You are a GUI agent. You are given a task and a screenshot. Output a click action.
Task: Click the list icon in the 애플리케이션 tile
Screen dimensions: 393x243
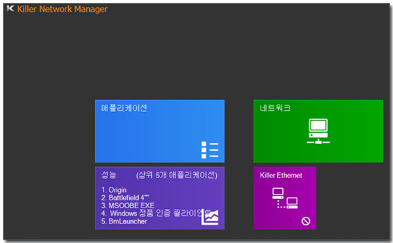tap(210, 150)
